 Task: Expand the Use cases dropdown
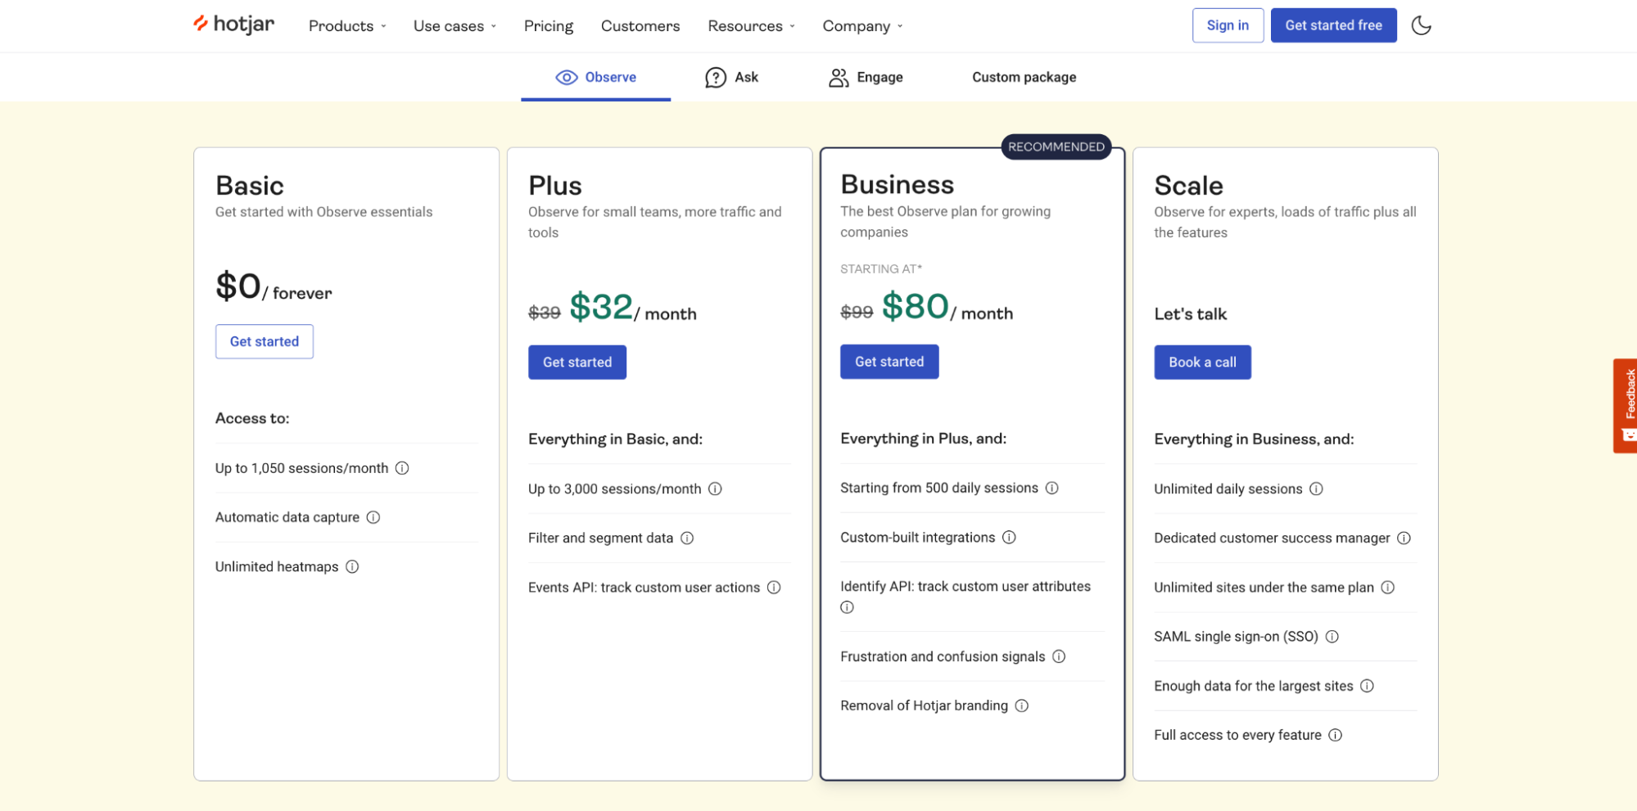tap(454, 26)
